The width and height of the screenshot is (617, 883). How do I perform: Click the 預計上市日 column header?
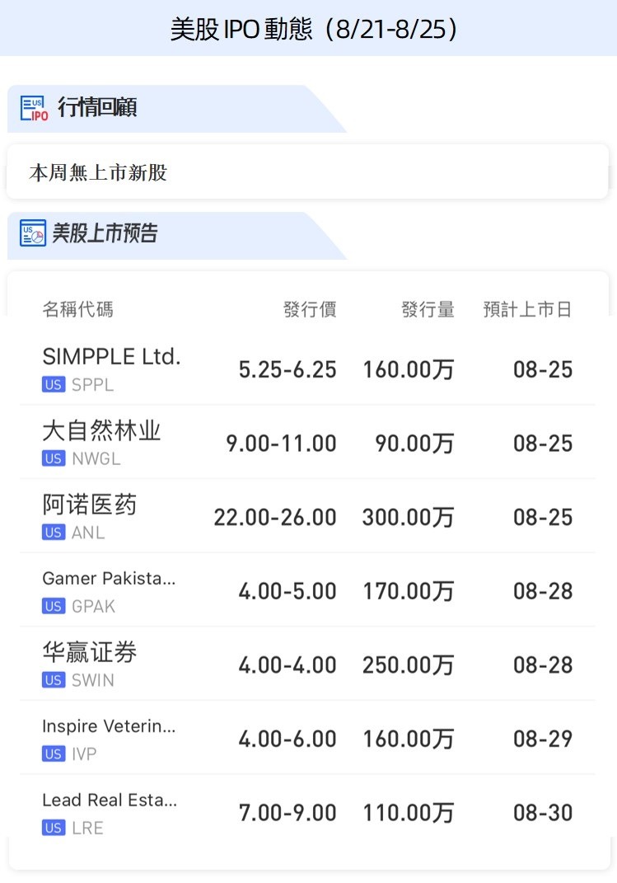click(527, 310)
